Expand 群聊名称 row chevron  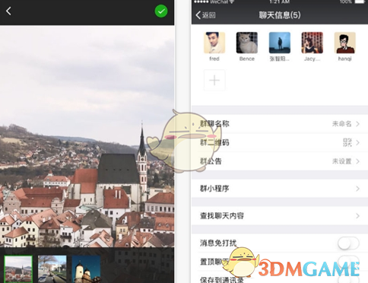357,124
